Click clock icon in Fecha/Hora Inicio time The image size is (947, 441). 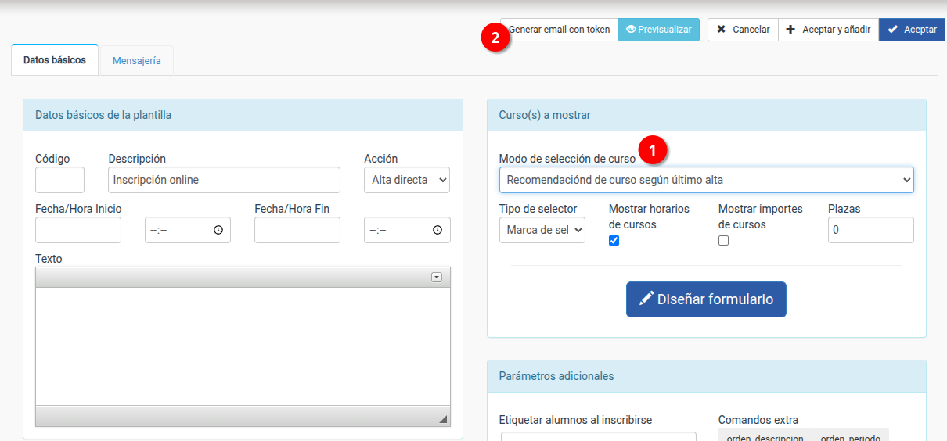click(218, 230)
